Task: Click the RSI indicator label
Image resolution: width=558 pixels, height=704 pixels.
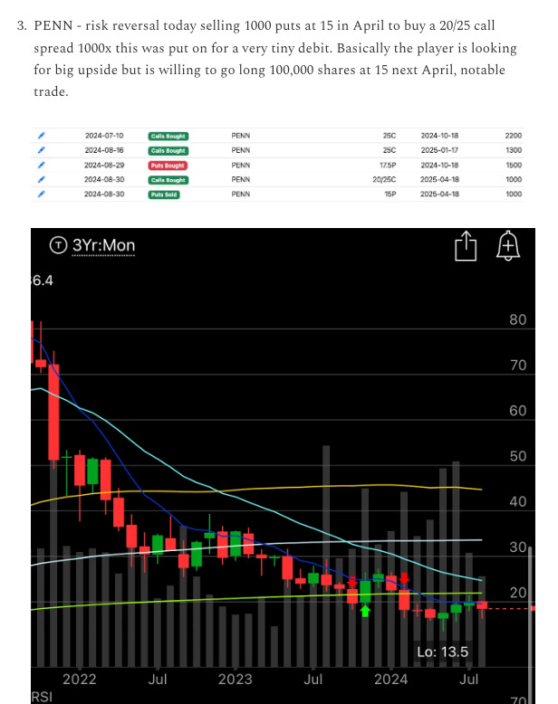Action: (x=42, y=698)
